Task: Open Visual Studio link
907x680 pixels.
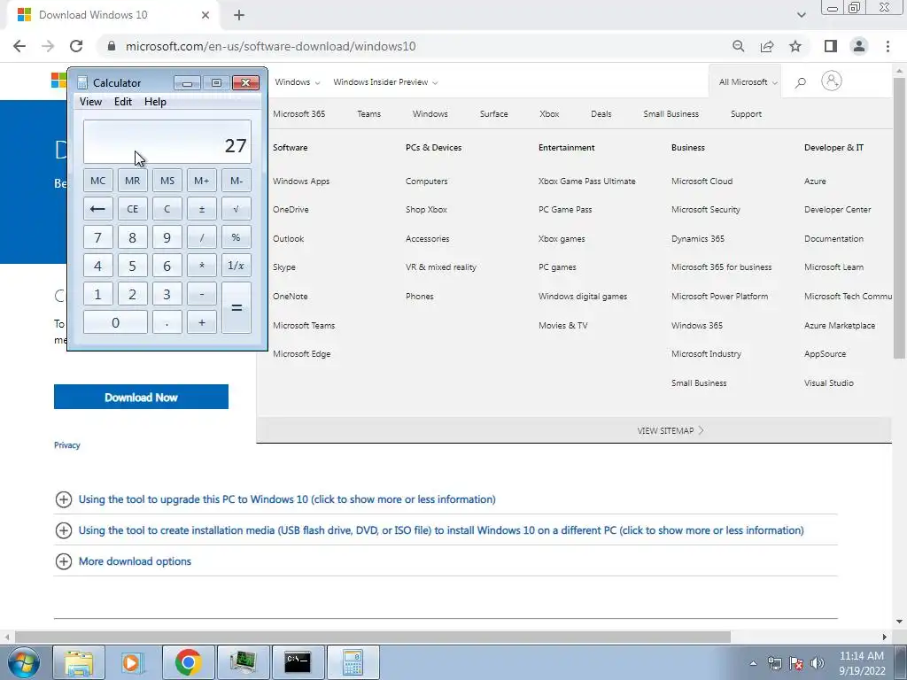Action: [x=829, y=382]
